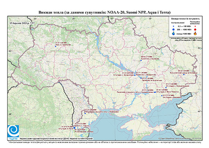Select the large red circle legend symbol
The image size is (209, 148).
coord(195,30)
